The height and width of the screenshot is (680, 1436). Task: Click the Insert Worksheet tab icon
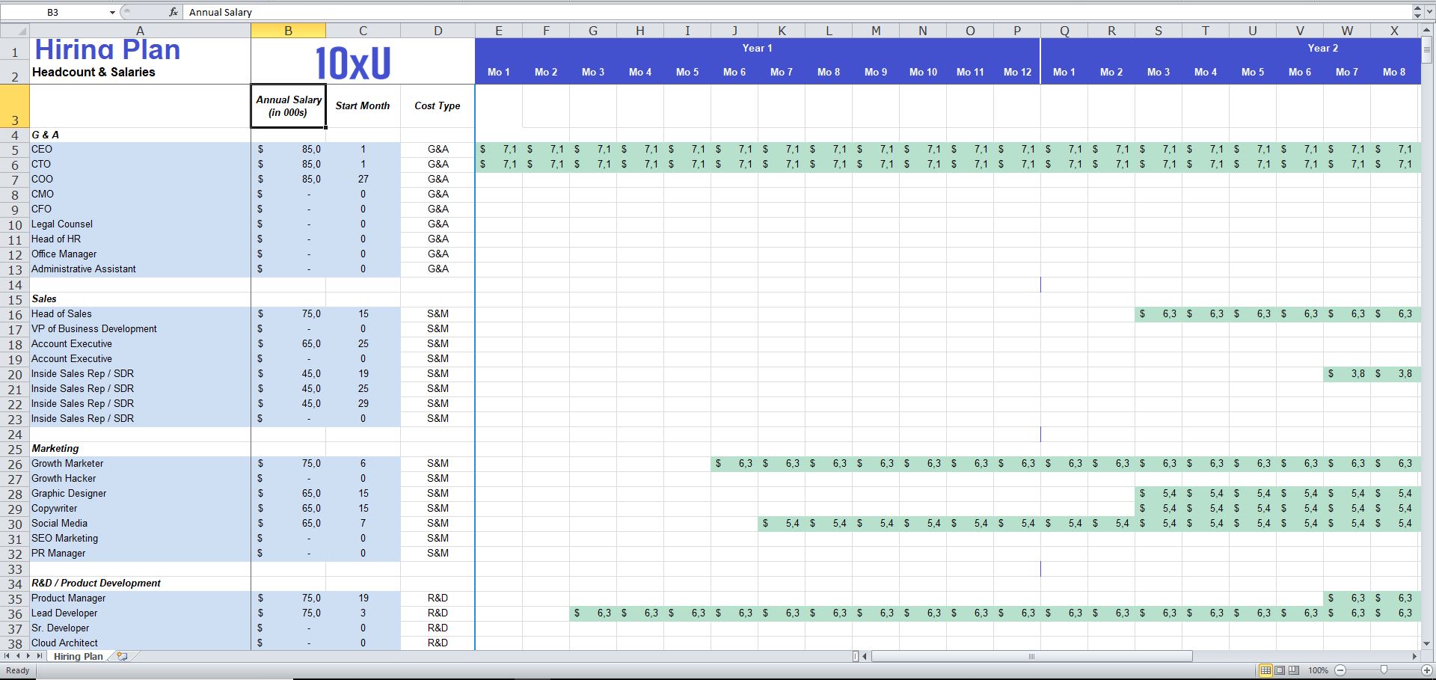(x=122, y=656)
